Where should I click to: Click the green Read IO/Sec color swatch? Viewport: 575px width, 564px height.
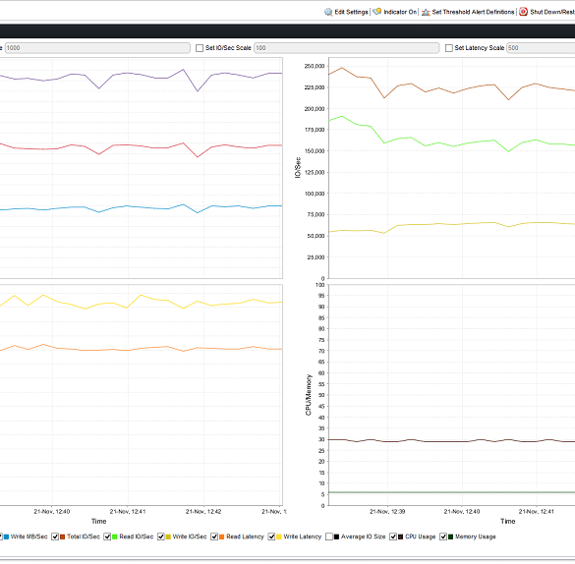coord(115,537)
